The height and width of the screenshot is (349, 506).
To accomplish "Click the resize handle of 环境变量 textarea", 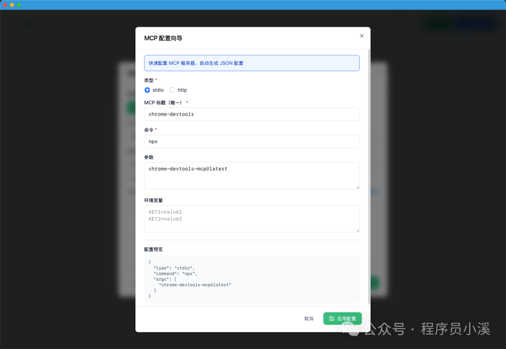I will coord(357,230).
